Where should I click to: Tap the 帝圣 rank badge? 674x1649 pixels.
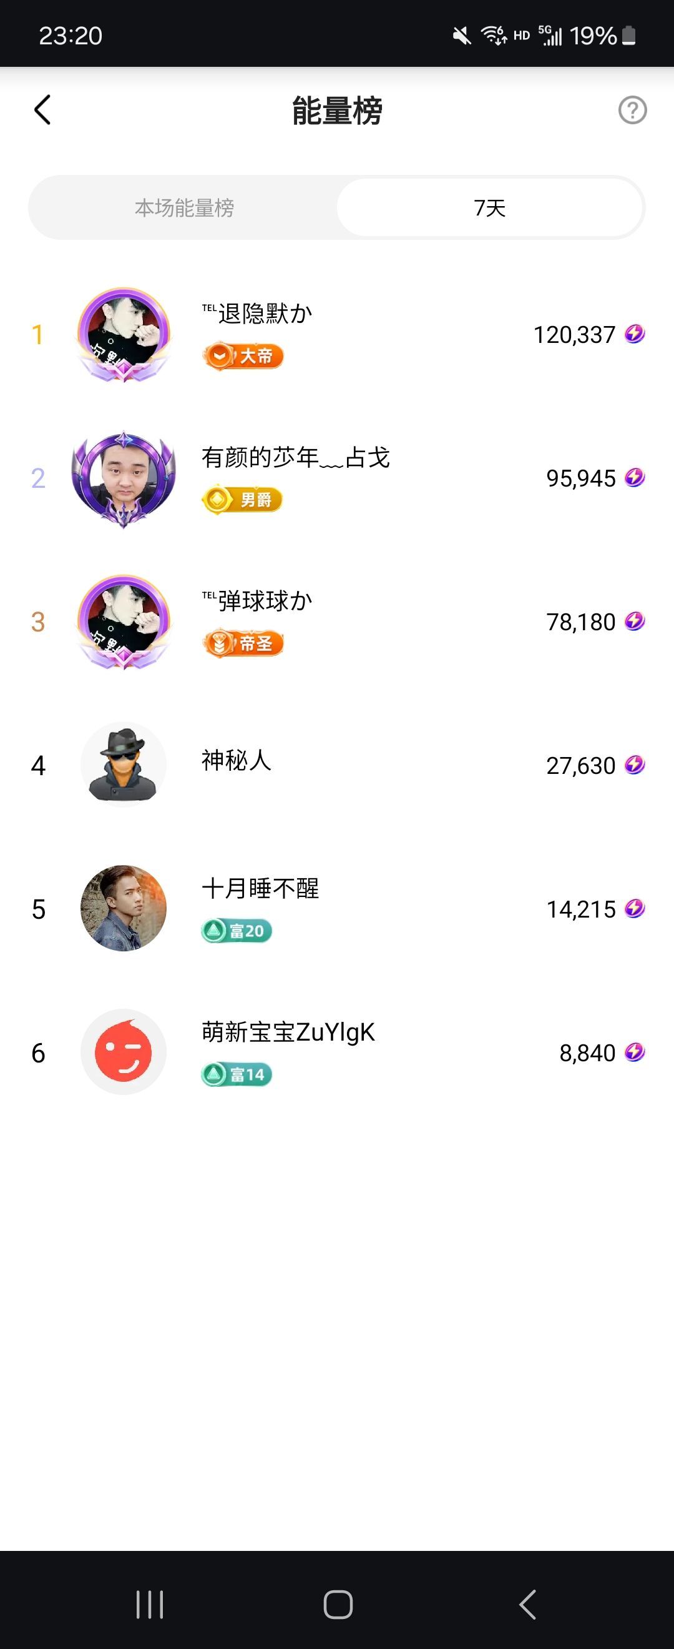pos(243,643)
